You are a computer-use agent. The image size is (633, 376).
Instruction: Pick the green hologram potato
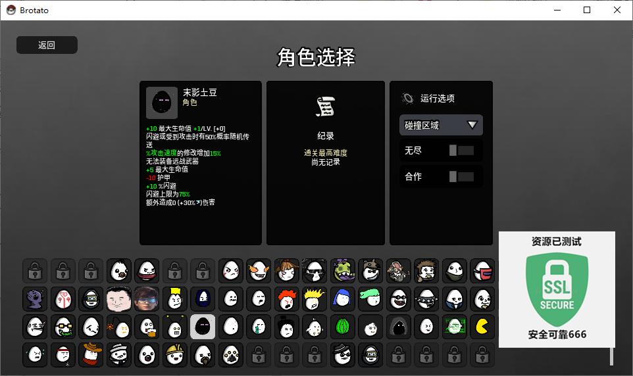pyautogui.click(x=455, y=327)
